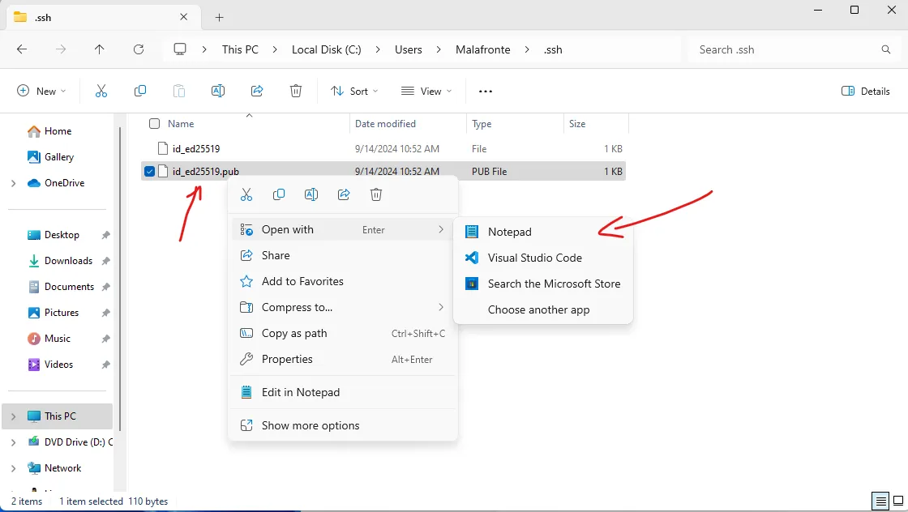Click the Share icon in the context menu
This screenshot has height=512, width=908.
[x=344, y=194]
